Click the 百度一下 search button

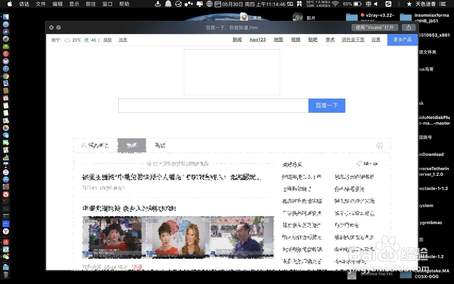[x=327, y=105]
